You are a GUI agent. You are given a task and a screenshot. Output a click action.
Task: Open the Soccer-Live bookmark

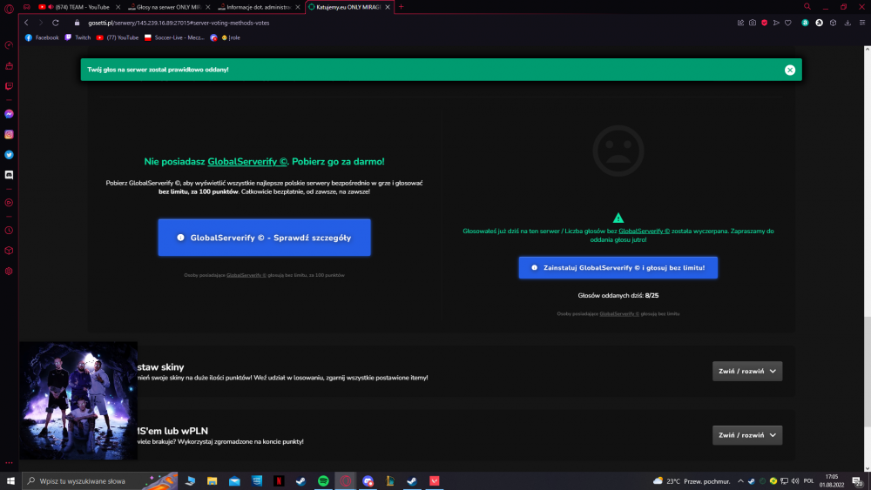(174, 37)
